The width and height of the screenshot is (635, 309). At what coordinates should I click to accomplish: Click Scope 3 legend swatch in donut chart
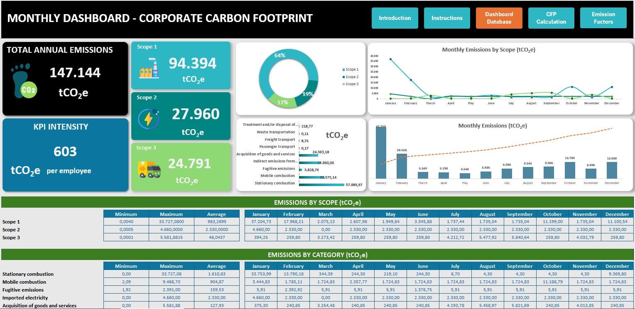coord(343,84)
